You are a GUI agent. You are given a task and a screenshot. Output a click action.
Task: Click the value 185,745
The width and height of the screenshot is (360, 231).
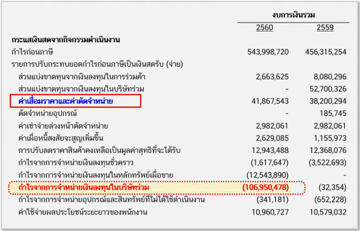point(333,113)
